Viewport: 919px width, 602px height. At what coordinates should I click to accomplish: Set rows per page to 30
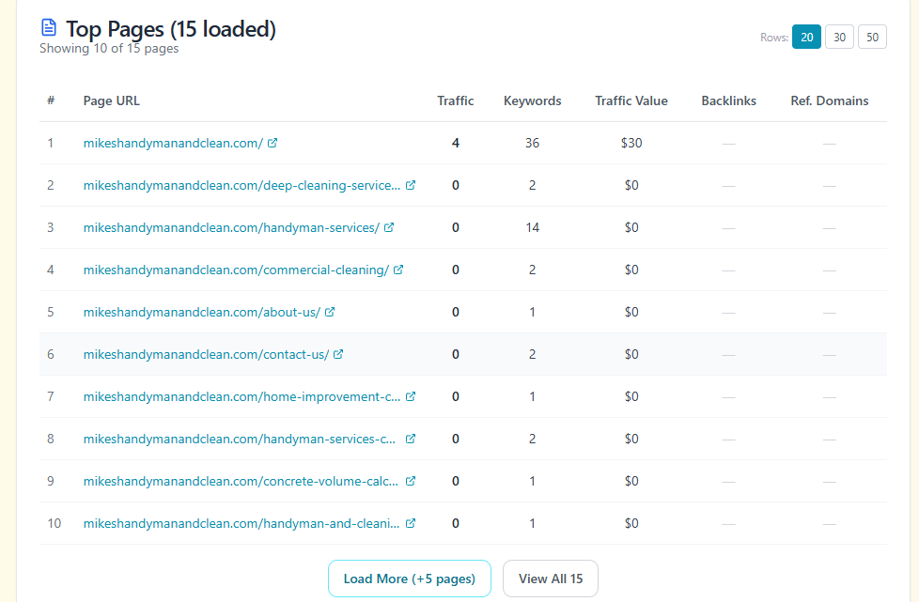tap(839, 38)
